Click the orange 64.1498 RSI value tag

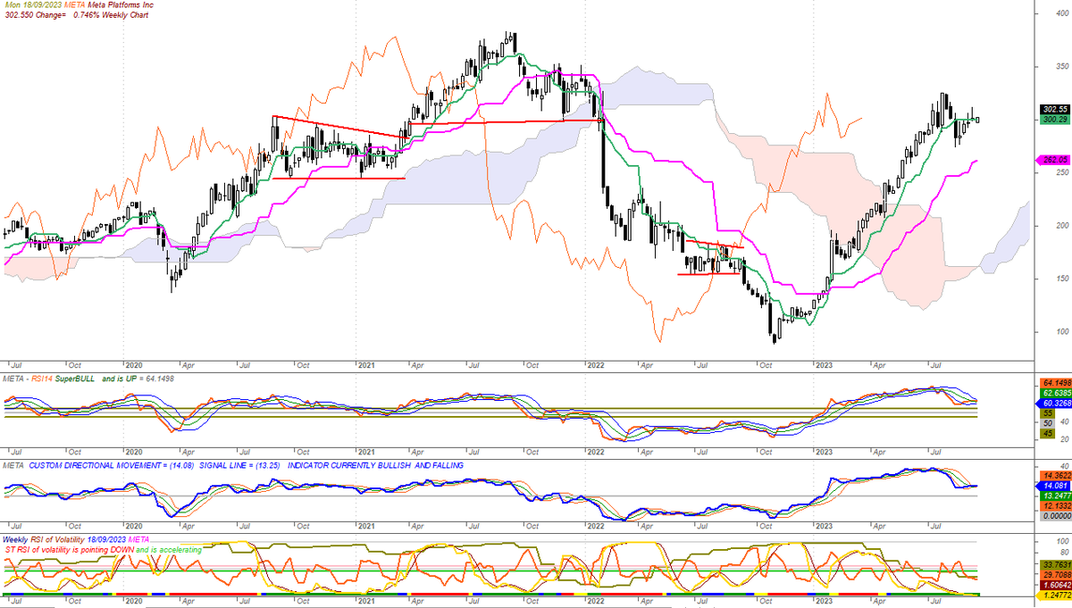(1056, 382)
